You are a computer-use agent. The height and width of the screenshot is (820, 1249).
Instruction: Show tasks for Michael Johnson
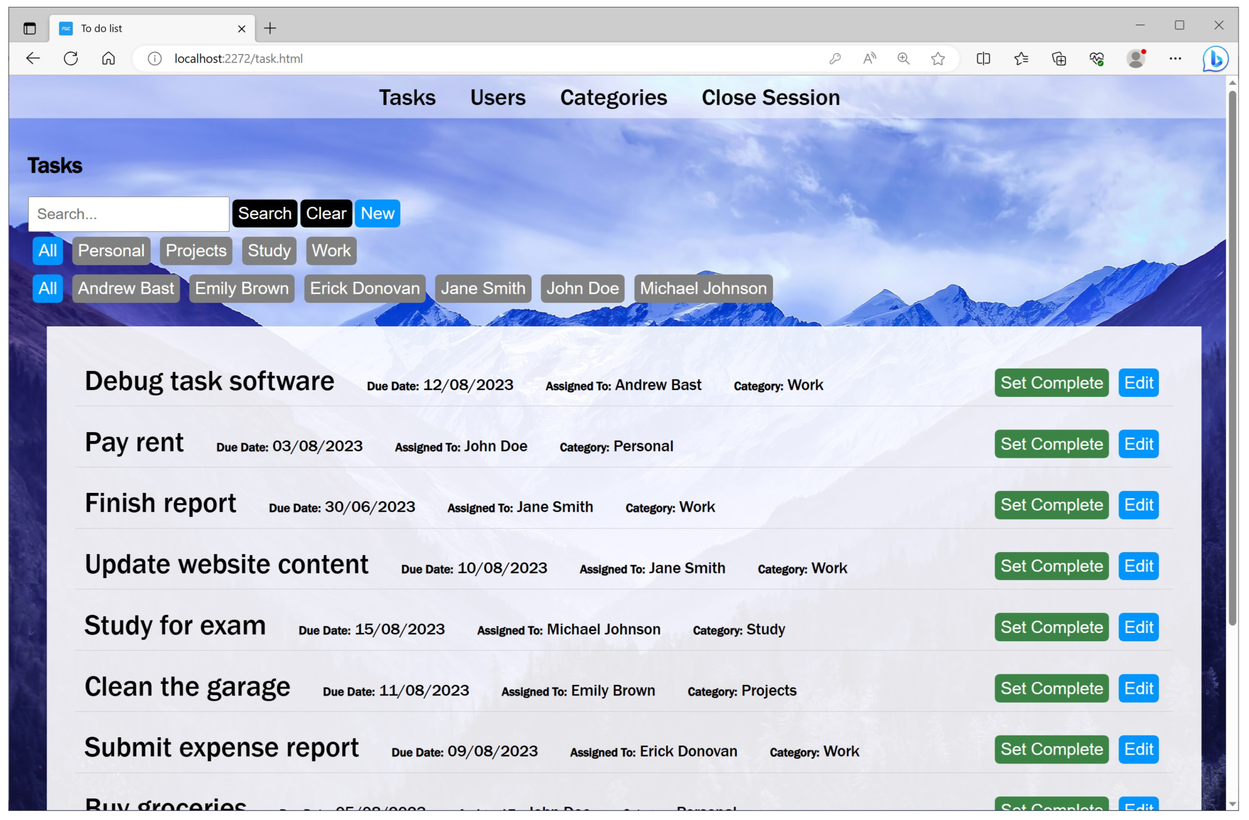click(703, 288)
